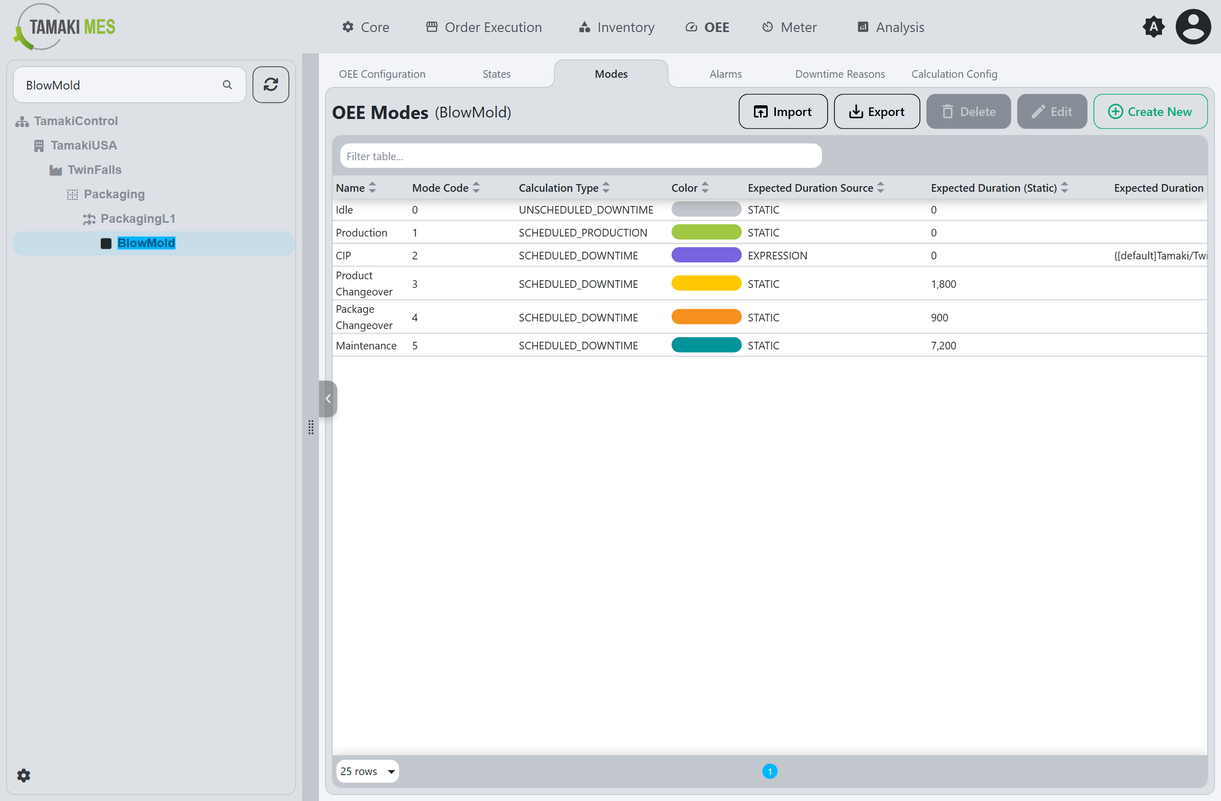
Task: Open the Inventory menu
Action: coord(617,26)
